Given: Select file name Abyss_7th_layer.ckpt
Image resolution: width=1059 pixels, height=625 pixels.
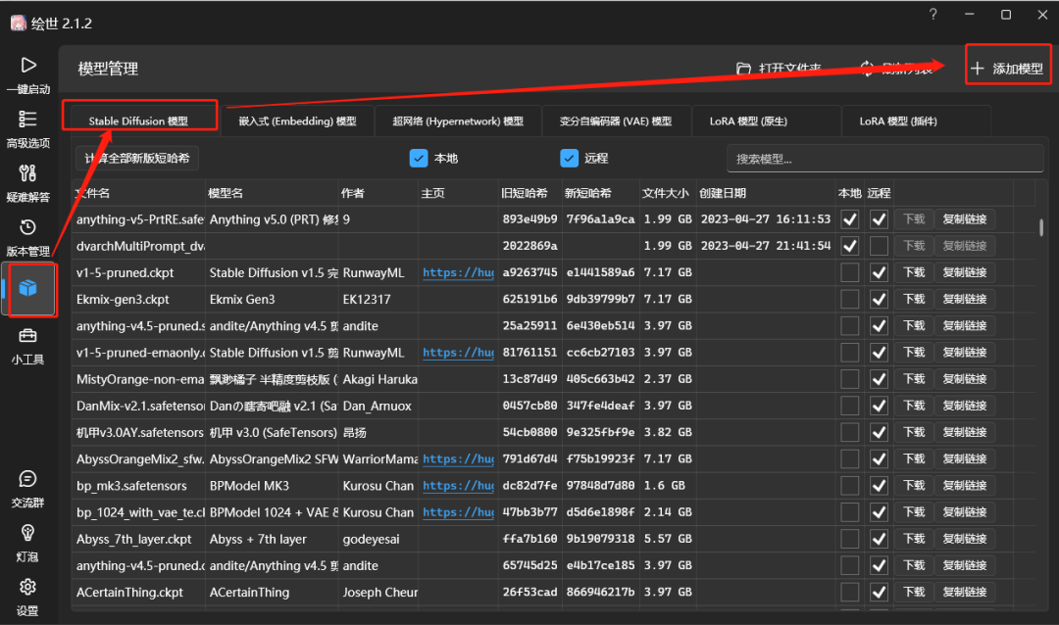Looking at the screenshot, I should (x=133, y=539).
